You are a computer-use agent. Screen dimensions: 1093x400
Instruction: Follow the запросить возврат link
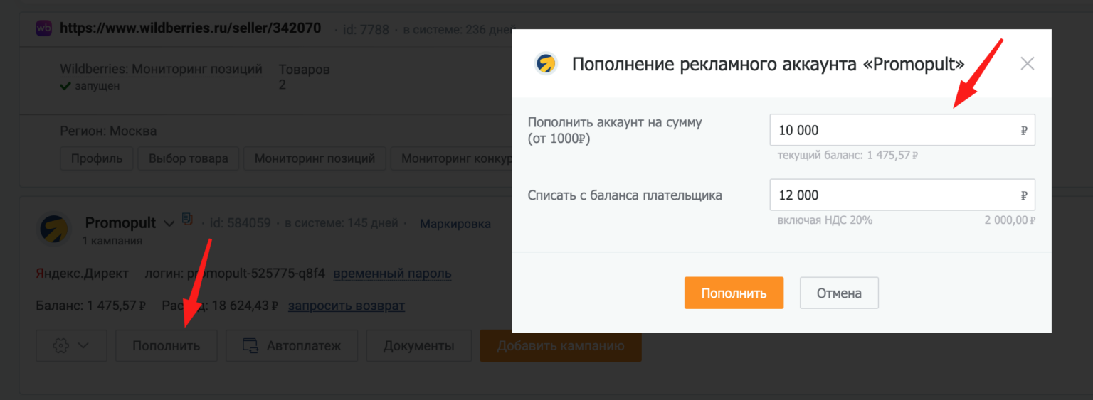pos(346,306)
